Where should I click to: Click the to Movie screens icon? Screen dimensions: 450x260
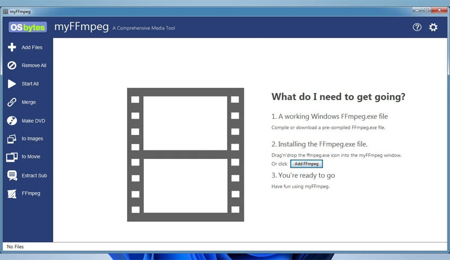tap(12, 157)
